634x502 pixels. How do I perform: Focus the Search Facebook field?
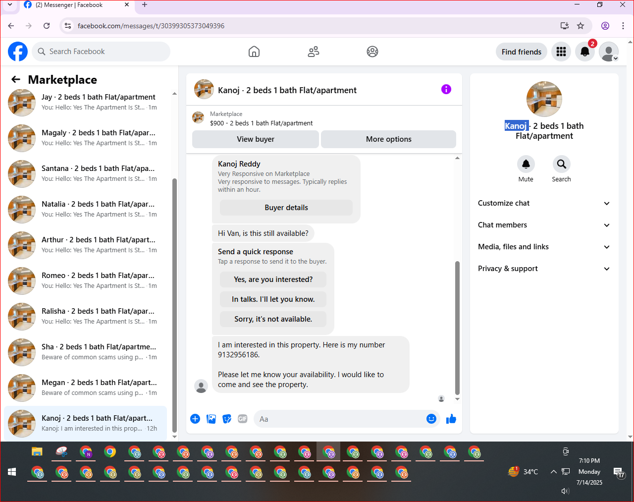click(101, 52)
